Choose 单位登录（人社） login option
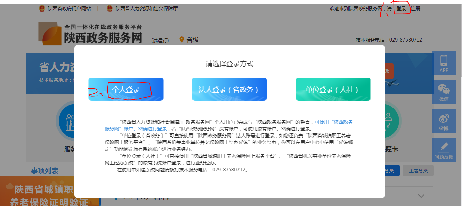The image size is (462, 206). click(333, 89)
